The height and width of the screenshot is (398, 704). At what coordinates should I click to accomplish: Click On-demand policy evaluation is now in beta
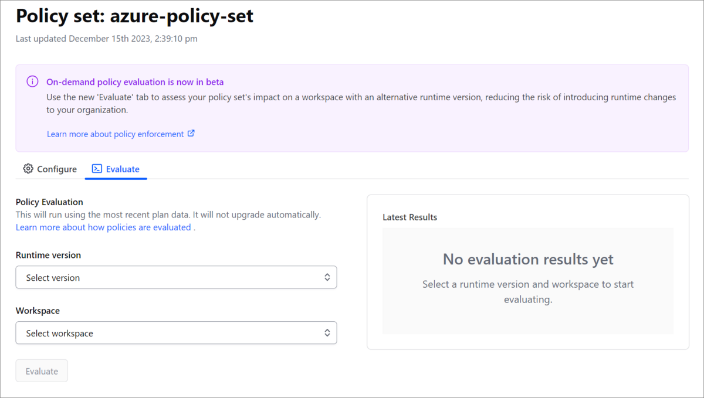[135, 82]
